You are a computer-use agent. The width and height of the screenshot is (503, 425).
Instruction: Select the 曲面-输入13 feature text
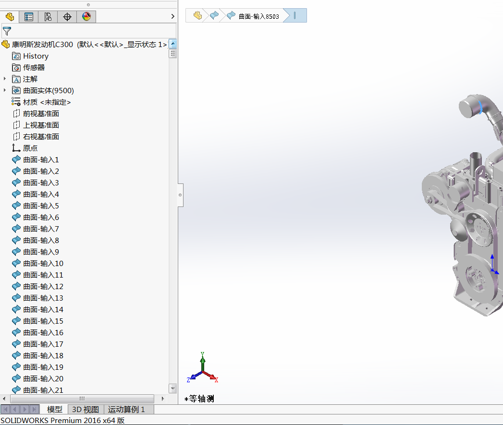pyautogui.click(x=43, y=298)
